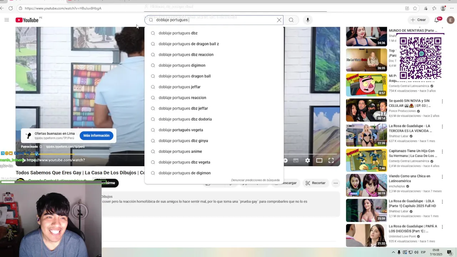Clear the search box text
The image size is (457, 257).
(279, 20)
